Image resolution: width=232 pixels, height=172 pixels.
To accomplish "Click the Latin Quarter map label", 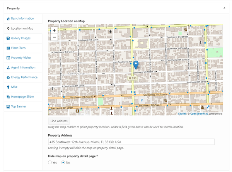I will tap(77, 73).
